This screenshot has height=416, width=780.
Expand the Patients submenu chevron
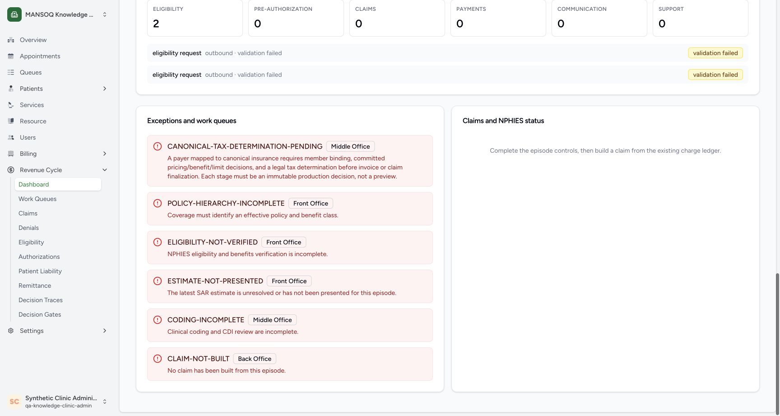105,89
